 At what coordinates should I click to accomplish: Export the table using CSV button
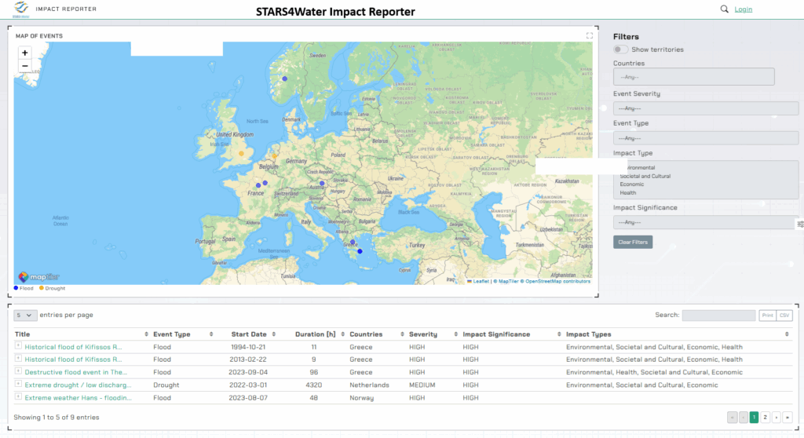pyautogui.click(x=784, y=316)
